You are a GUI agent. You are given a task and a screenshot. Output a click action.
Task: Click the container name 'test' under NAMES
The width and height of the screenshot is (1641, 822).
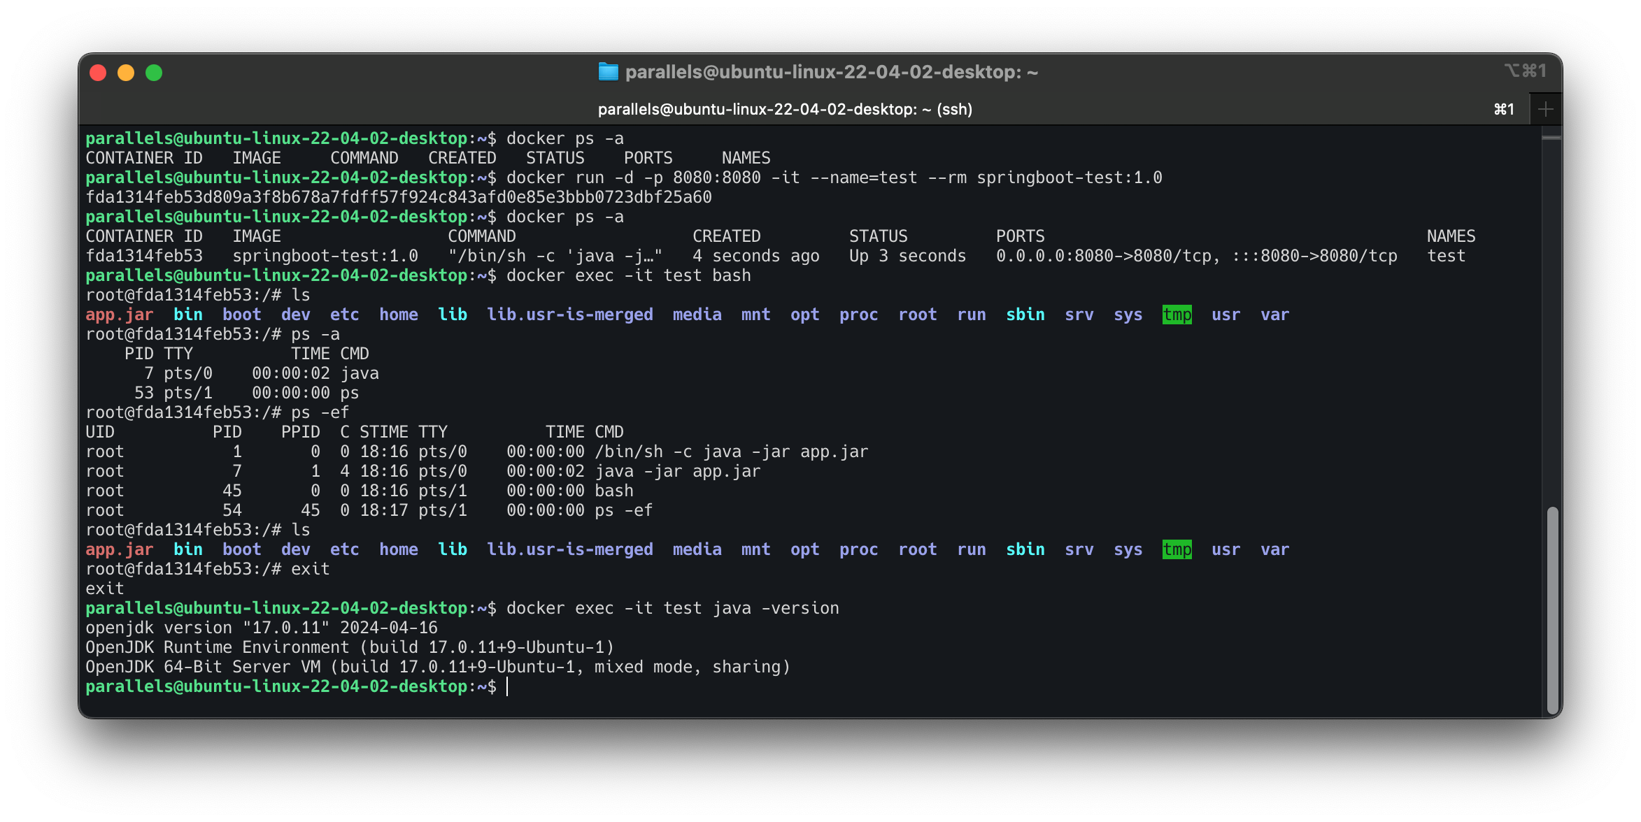pyautogui.click(x=1446, y=256)
